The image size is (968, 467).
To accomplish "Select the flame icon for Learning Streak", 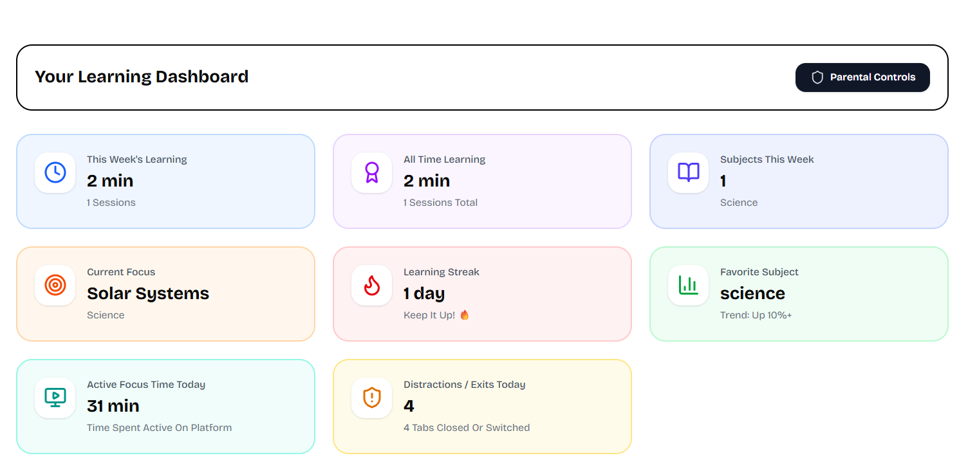I will 371,284.
